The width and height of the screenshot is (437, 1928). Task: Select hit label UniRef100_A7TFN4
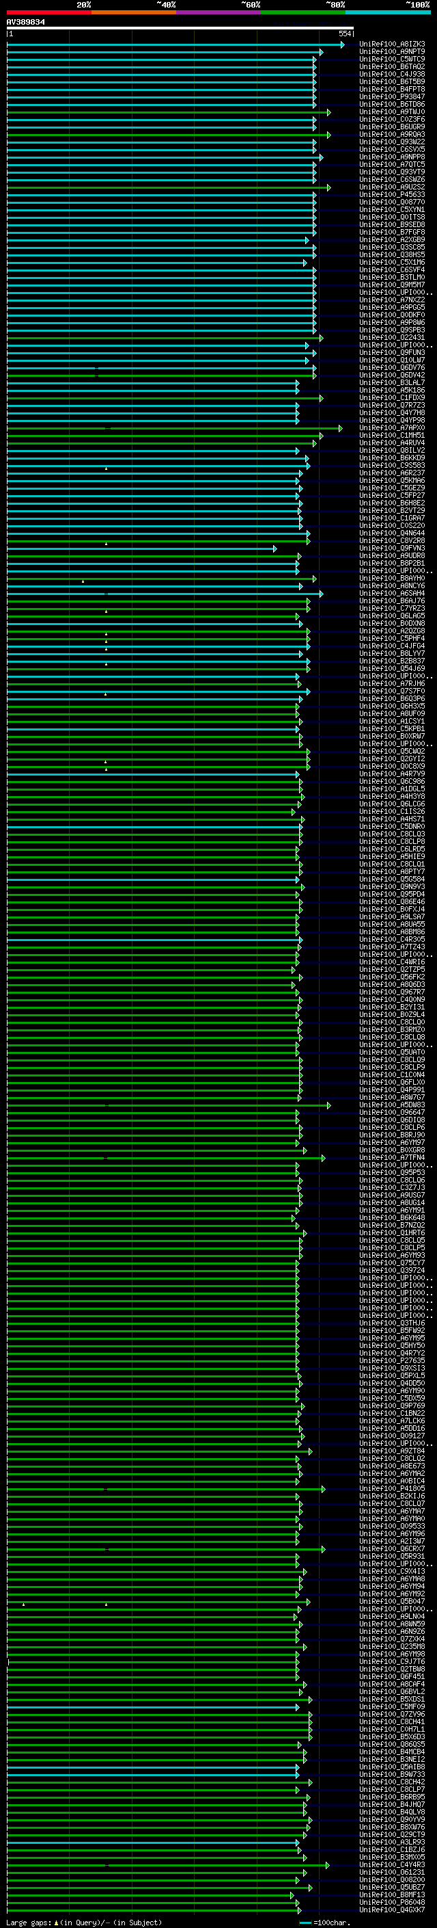click(x=392, y=1158)
